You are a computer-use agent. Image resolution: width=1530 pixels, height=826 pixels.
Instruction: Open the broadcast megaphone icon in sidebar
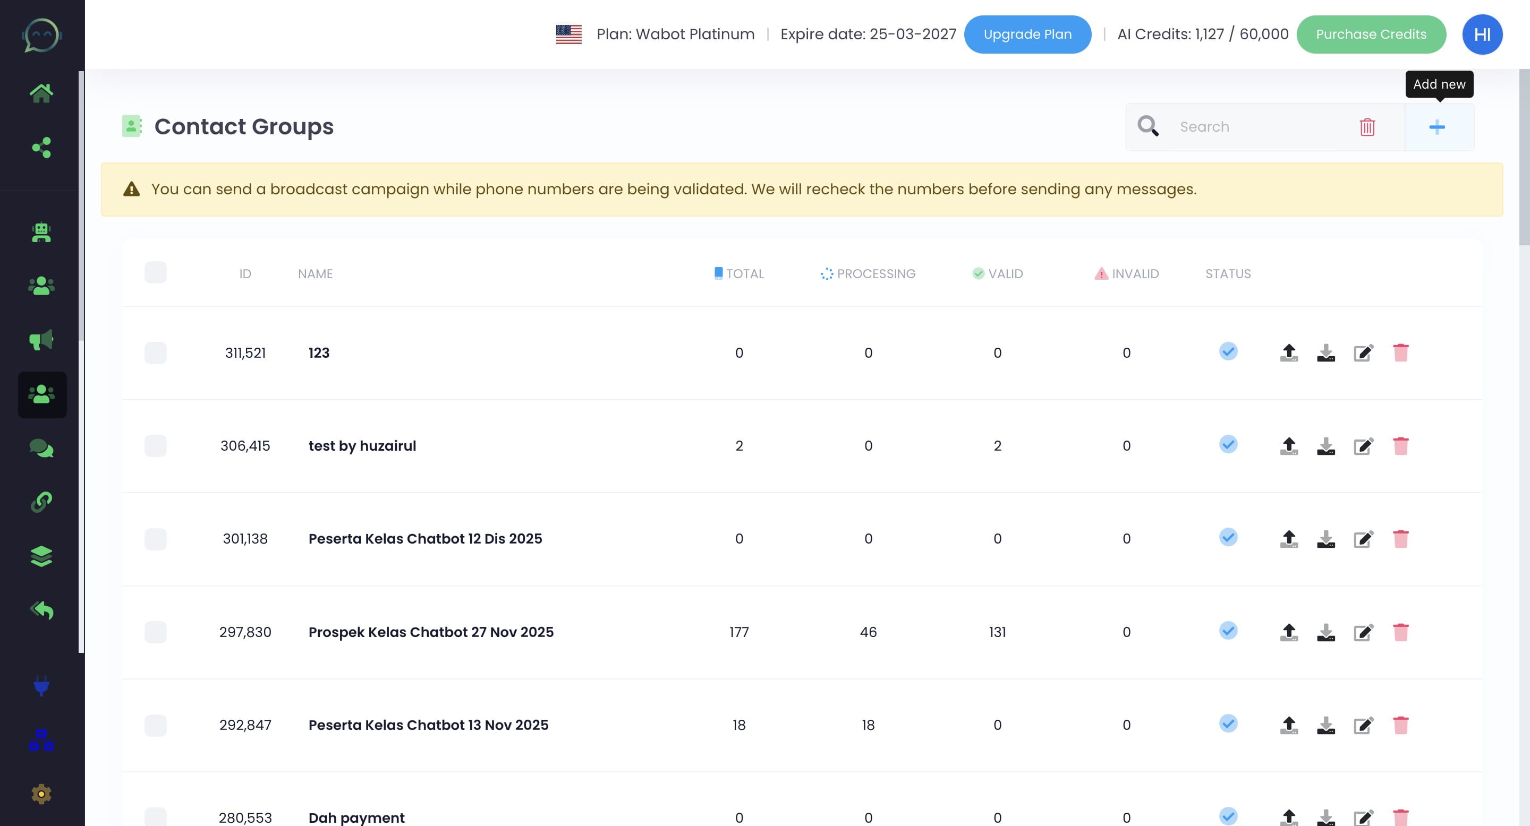pos(41,340)
